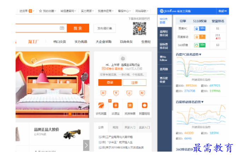Switch to the 公告 tab
Screen dimensions: 236x159
click(x=101, y=127)
